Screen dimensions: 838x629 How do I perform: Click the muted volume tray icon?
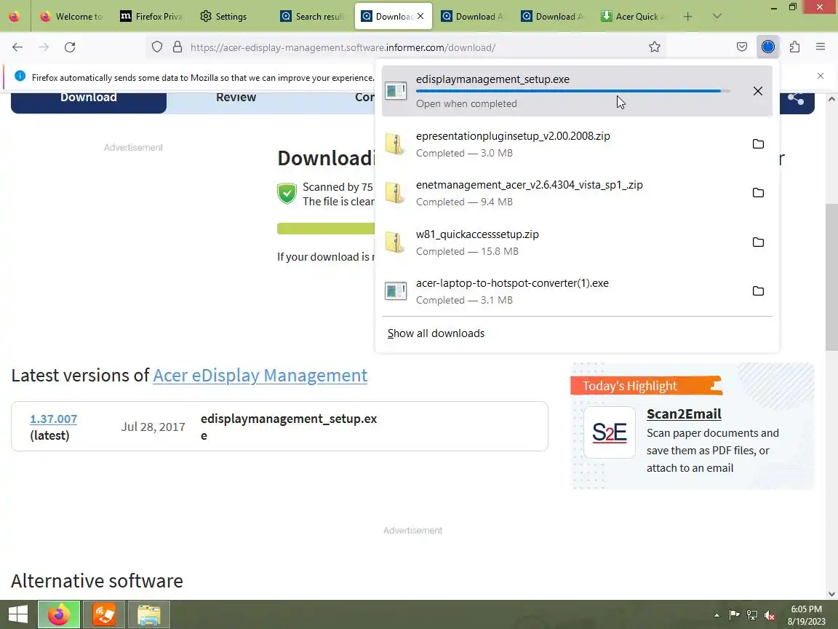[x=770, y=615]
